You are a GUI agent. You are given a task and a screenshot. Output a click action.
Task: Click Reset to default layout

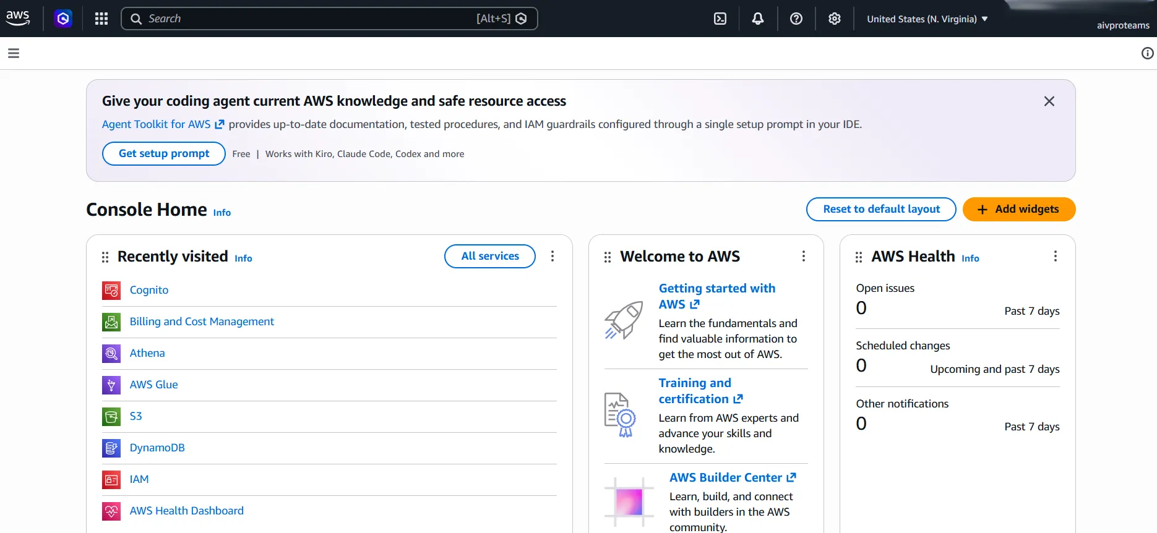click(881, 209)
